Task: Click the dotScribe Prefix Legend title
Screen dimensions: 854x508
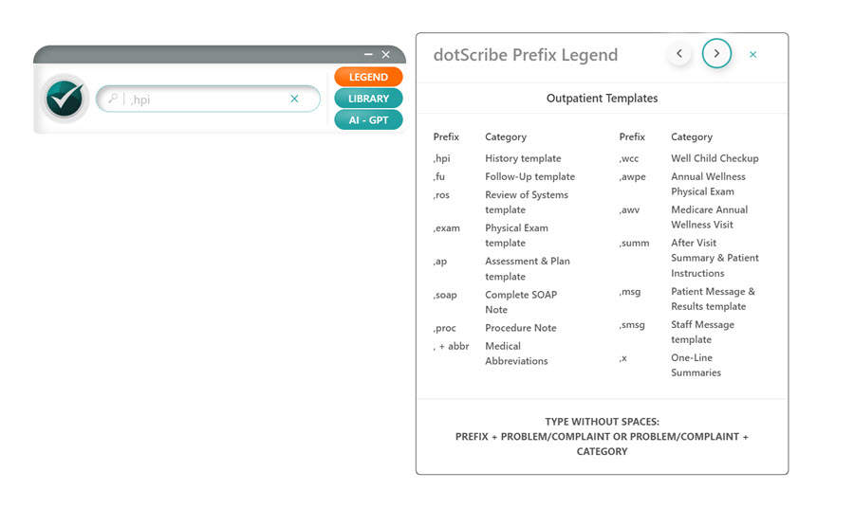Action: [526, 55]
